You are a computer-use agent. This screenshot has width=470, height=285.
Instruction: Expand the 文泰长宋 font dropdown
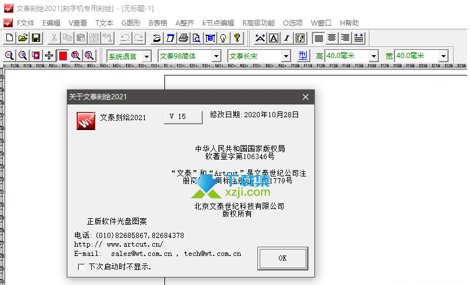click(x=286, y=56)
